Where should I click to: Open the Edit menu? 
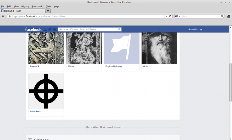9,6
